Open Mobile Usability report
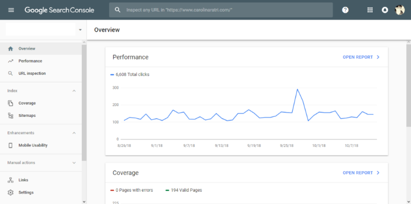 [41, 145]
